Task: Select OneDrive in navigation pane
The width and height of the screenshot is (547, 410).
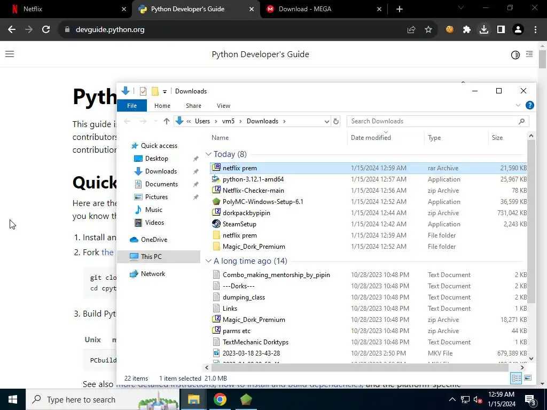Action: point(154,240)
